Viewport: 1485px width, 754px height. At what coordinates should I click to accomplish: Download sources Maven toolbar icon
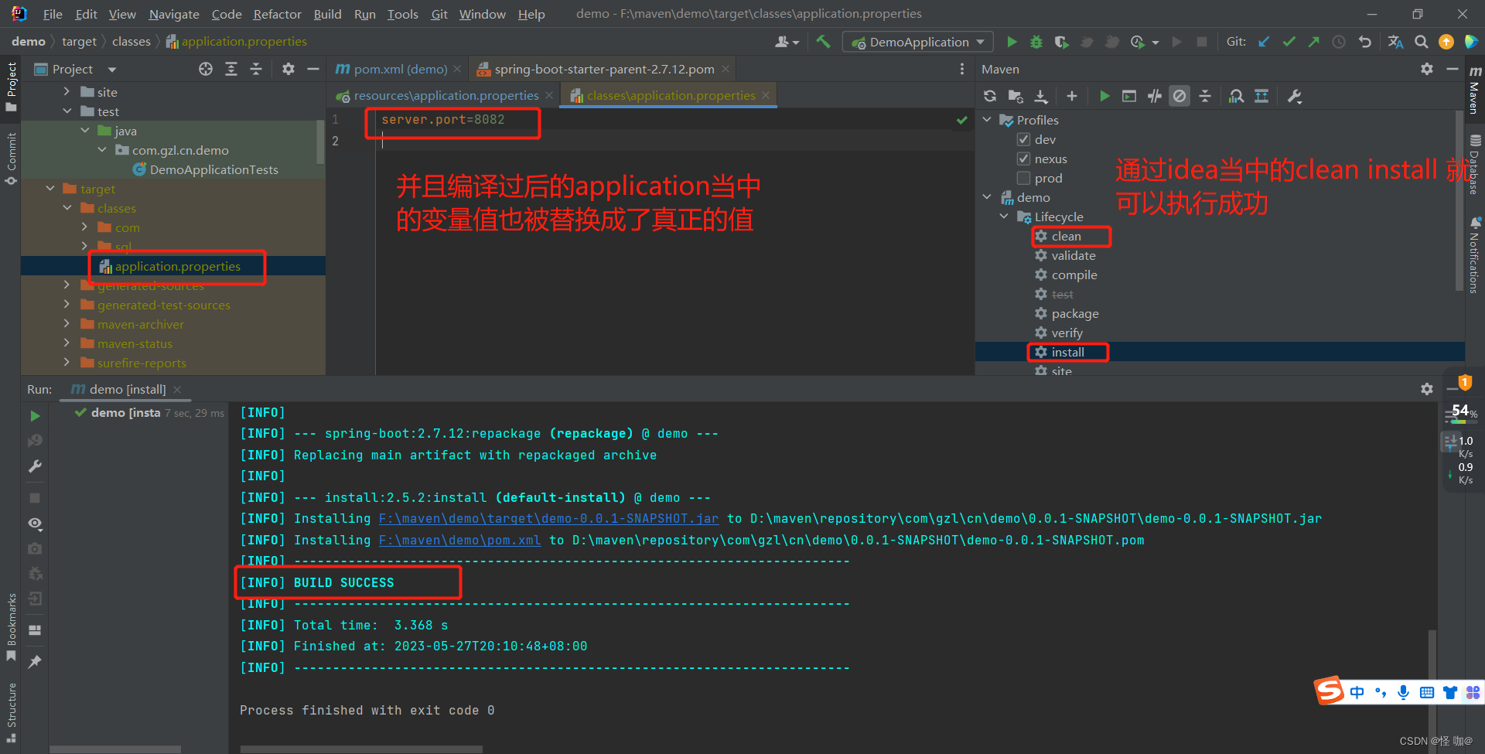tap(1041, 96)
